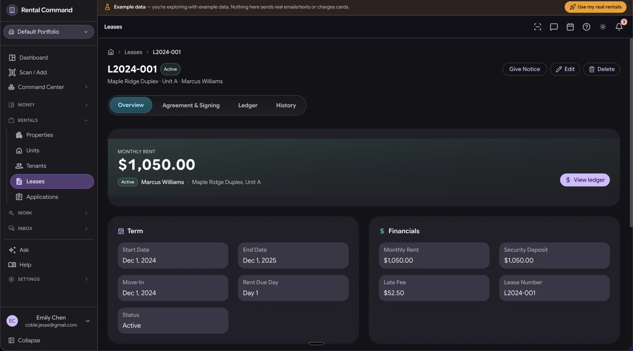Click the EC user avatar
The width and height of the screenshot is (633, 351).
click(12, 321)
